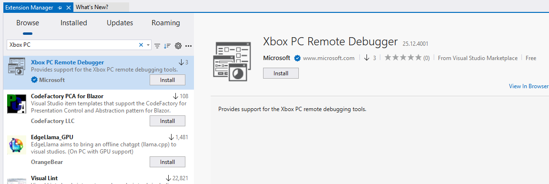Click the Microsoft publisher name in details pane
Screen dimensions: 549x184
(276, 58)
